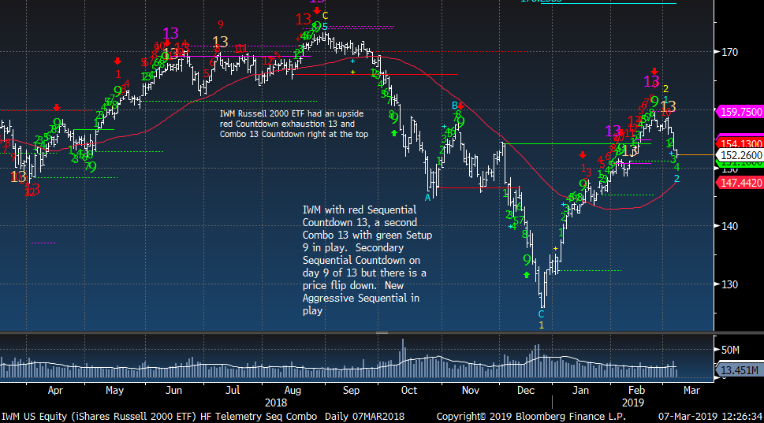Viewport: 764px width, 423px height.
Task: Click the Jun month label
Action: pyautogui.click(x=173, y=391)
